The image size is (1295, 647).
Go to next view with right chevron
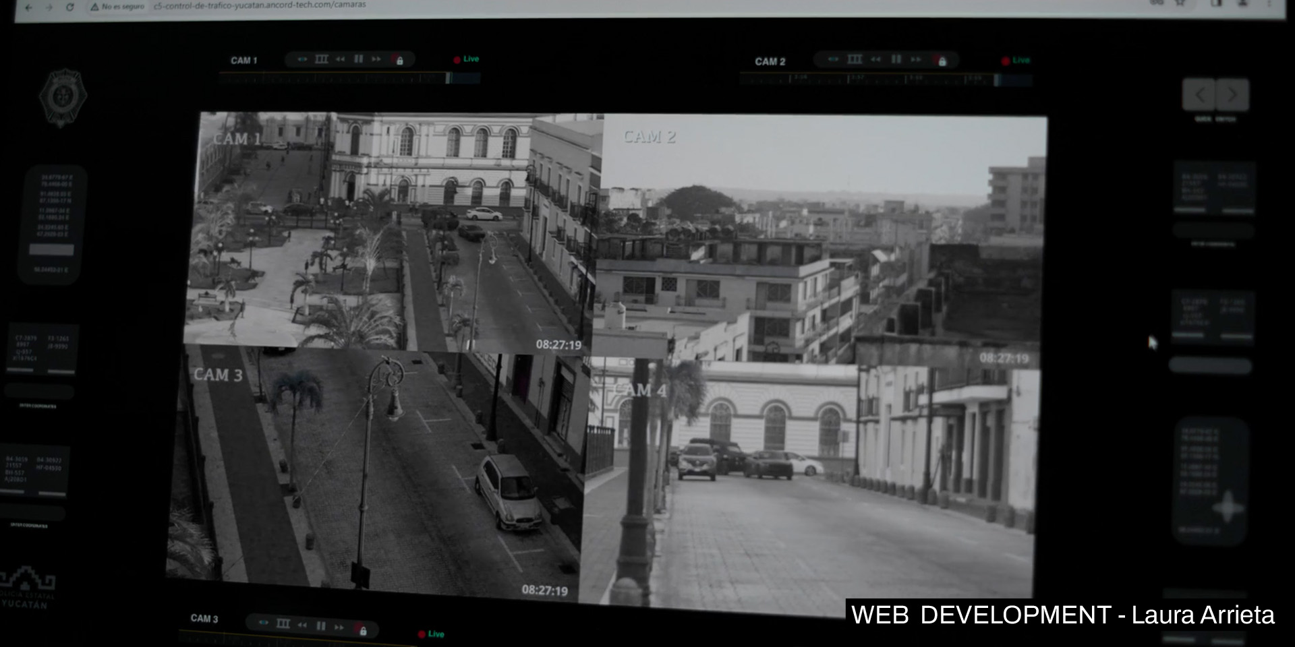(x=1232, y=95)
